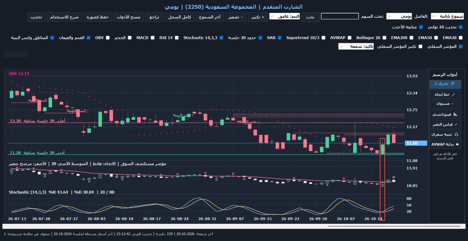468x241 pixels.
Task: Open the شرح الاستخدام usage guide button
Action: (x=65, y=17)
